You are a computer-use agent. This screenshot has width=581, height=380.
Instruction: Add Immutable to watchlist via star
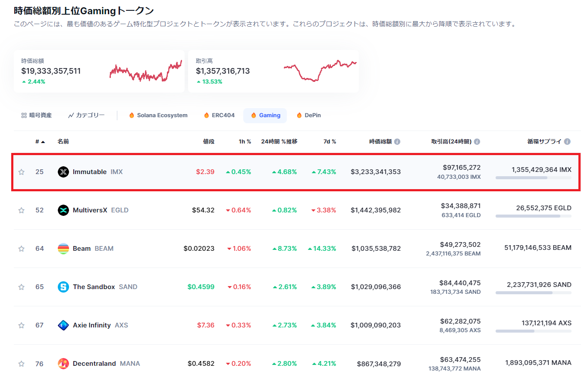[21, 171]
